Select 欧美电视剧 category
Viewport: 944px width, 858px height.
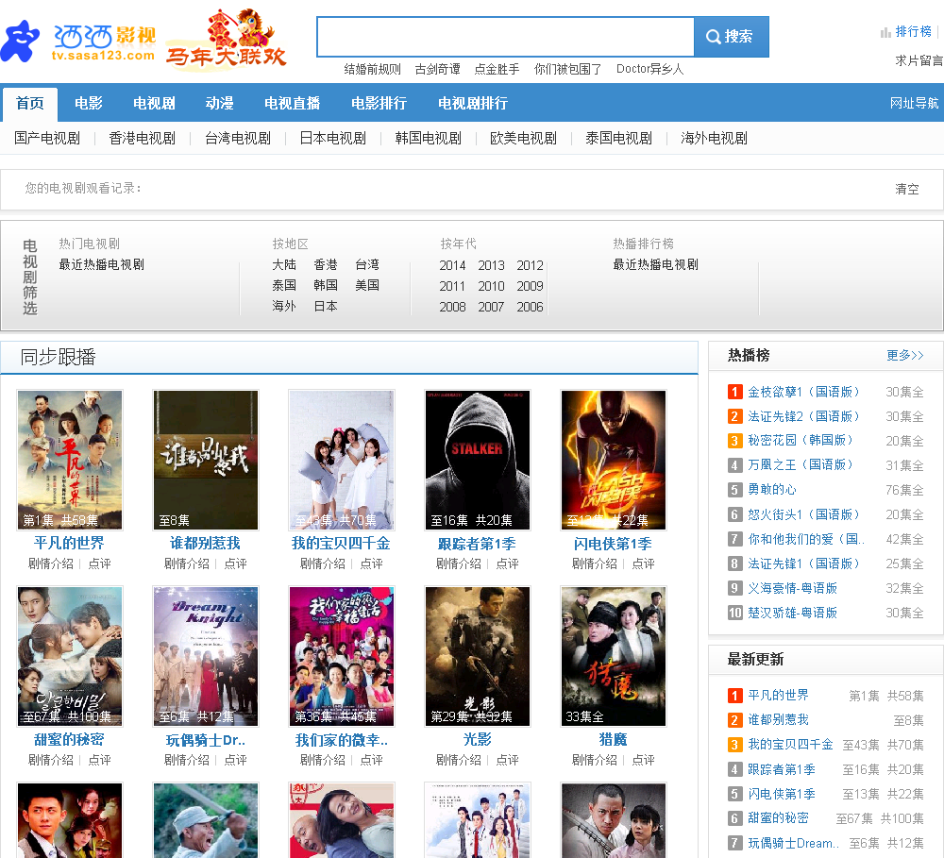coord(523,139)
